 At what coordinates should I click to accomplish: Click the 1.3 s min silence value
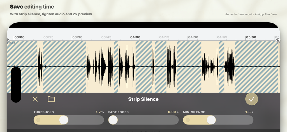pos(249,112)
